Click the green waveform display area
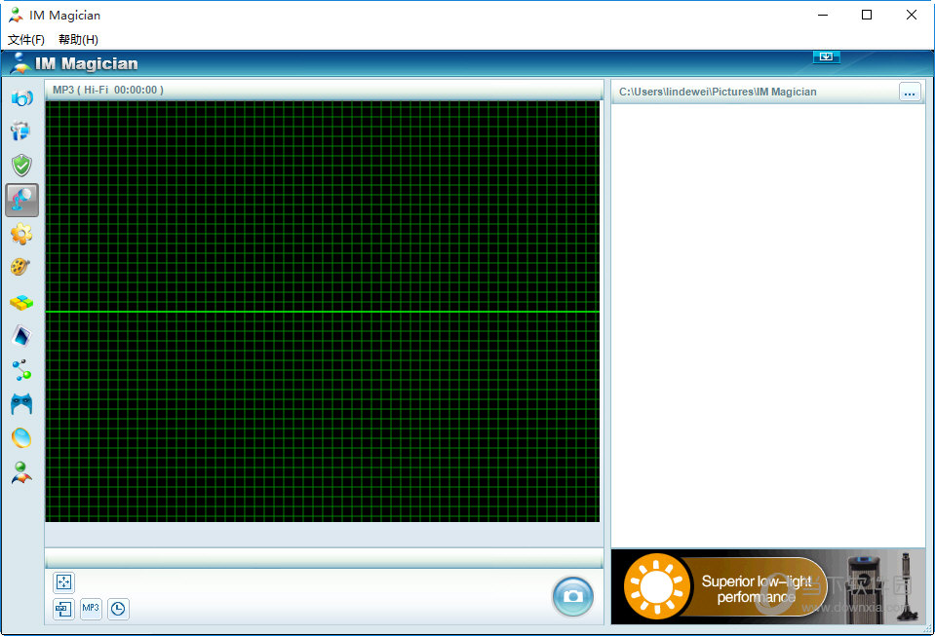Viewport: 935px width, 636px height. pyautogui.click(x=323, y=312)
